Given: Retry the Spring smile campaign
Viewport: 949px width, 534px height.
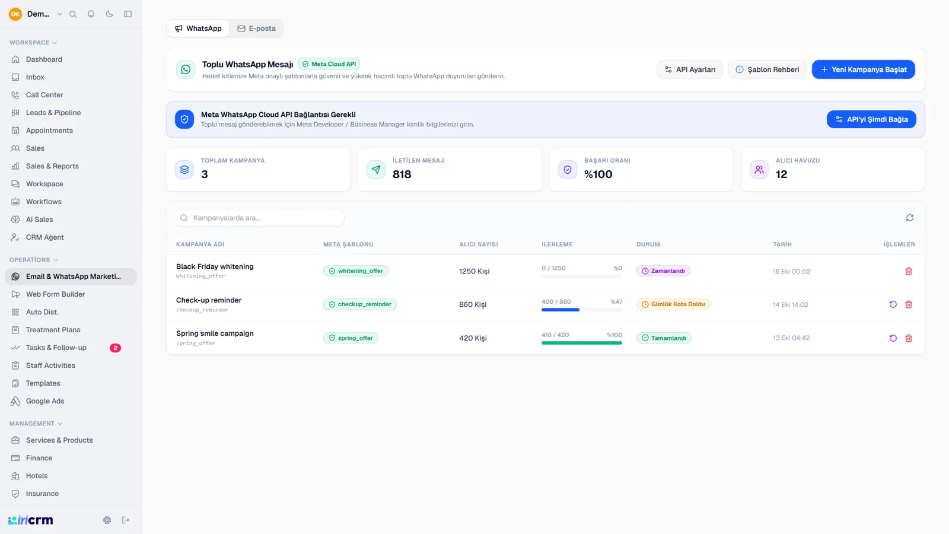Looking at the screenshot, I should click(x=893, y=338).
